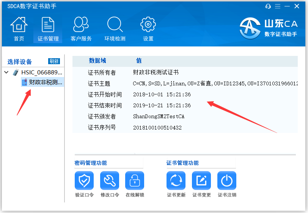
Task: Select the 证书结束时间 row label
Action: point(105,106)
